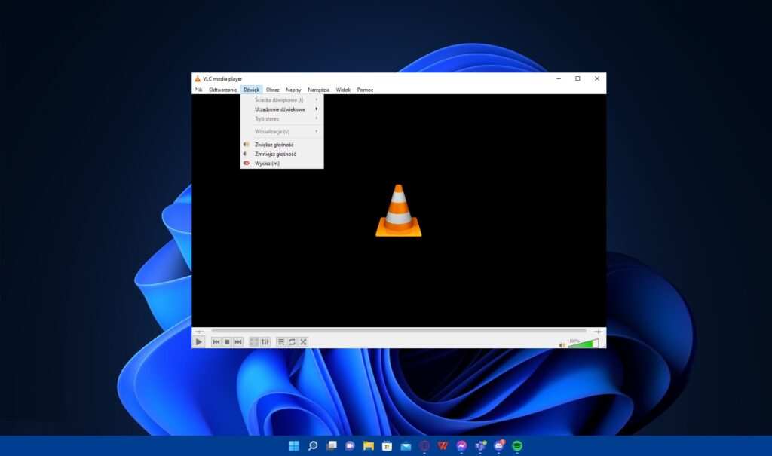Open the Widok menu

343,90
